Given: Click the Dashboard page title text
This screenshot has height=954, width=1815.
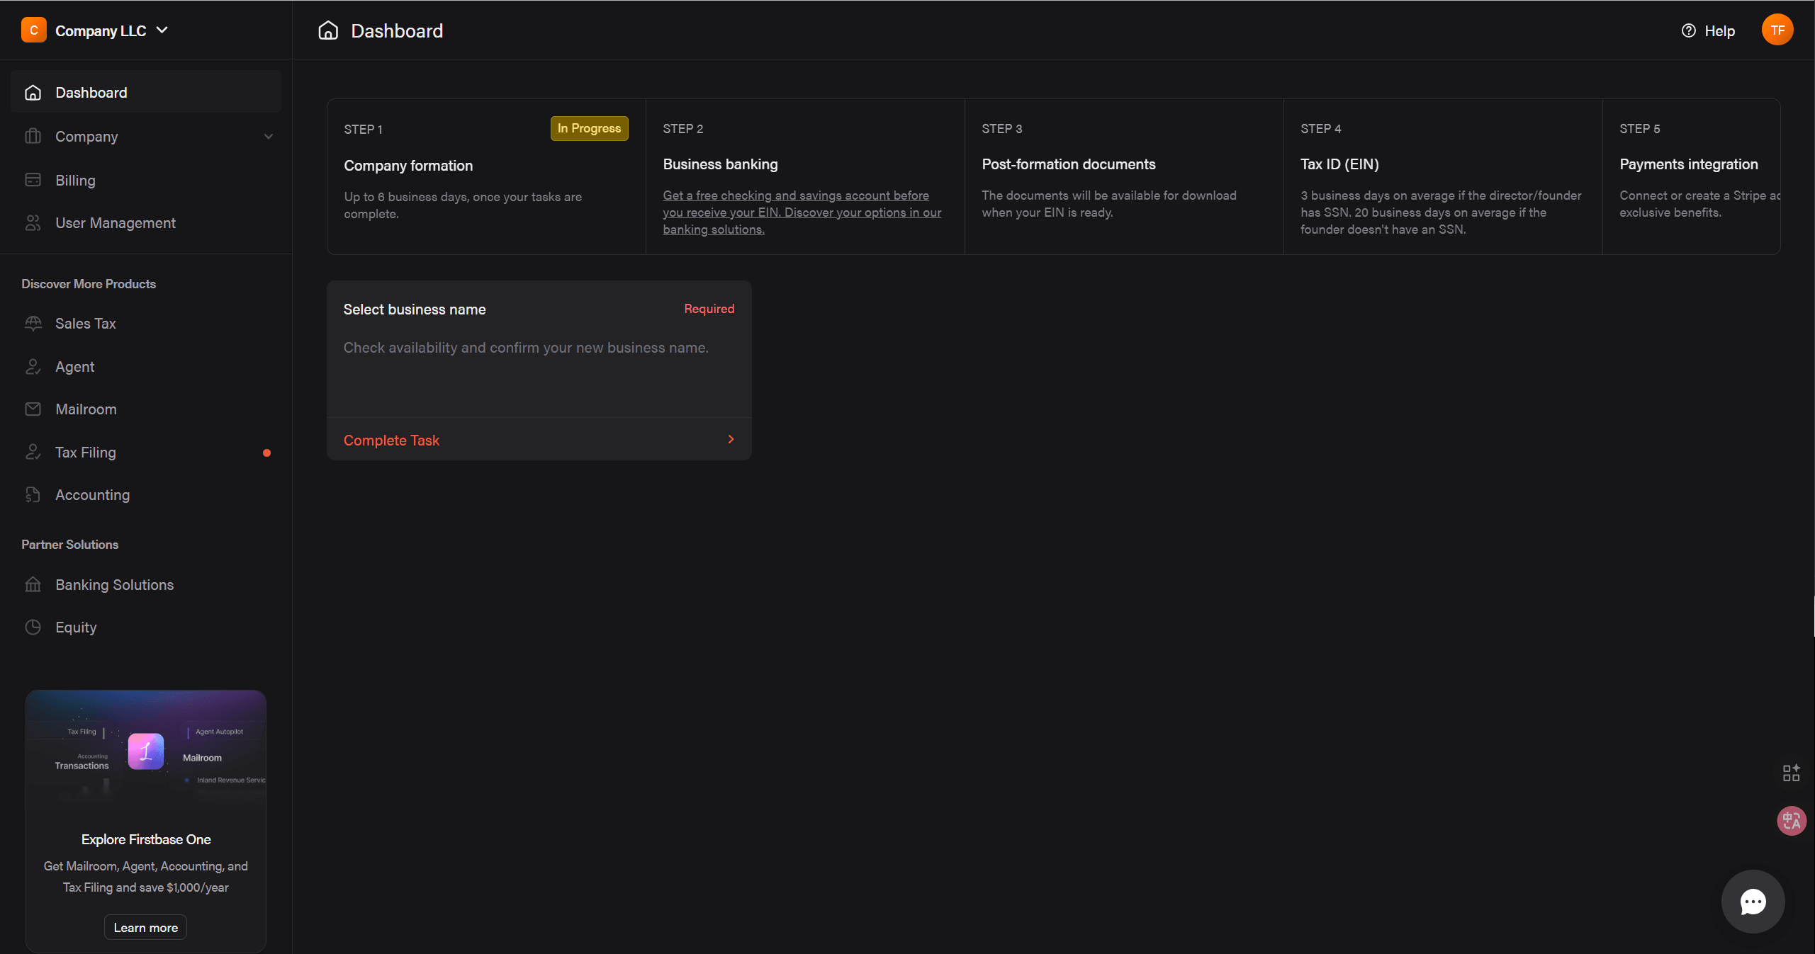Looking at the screenshot, I should tap(397, 31).
